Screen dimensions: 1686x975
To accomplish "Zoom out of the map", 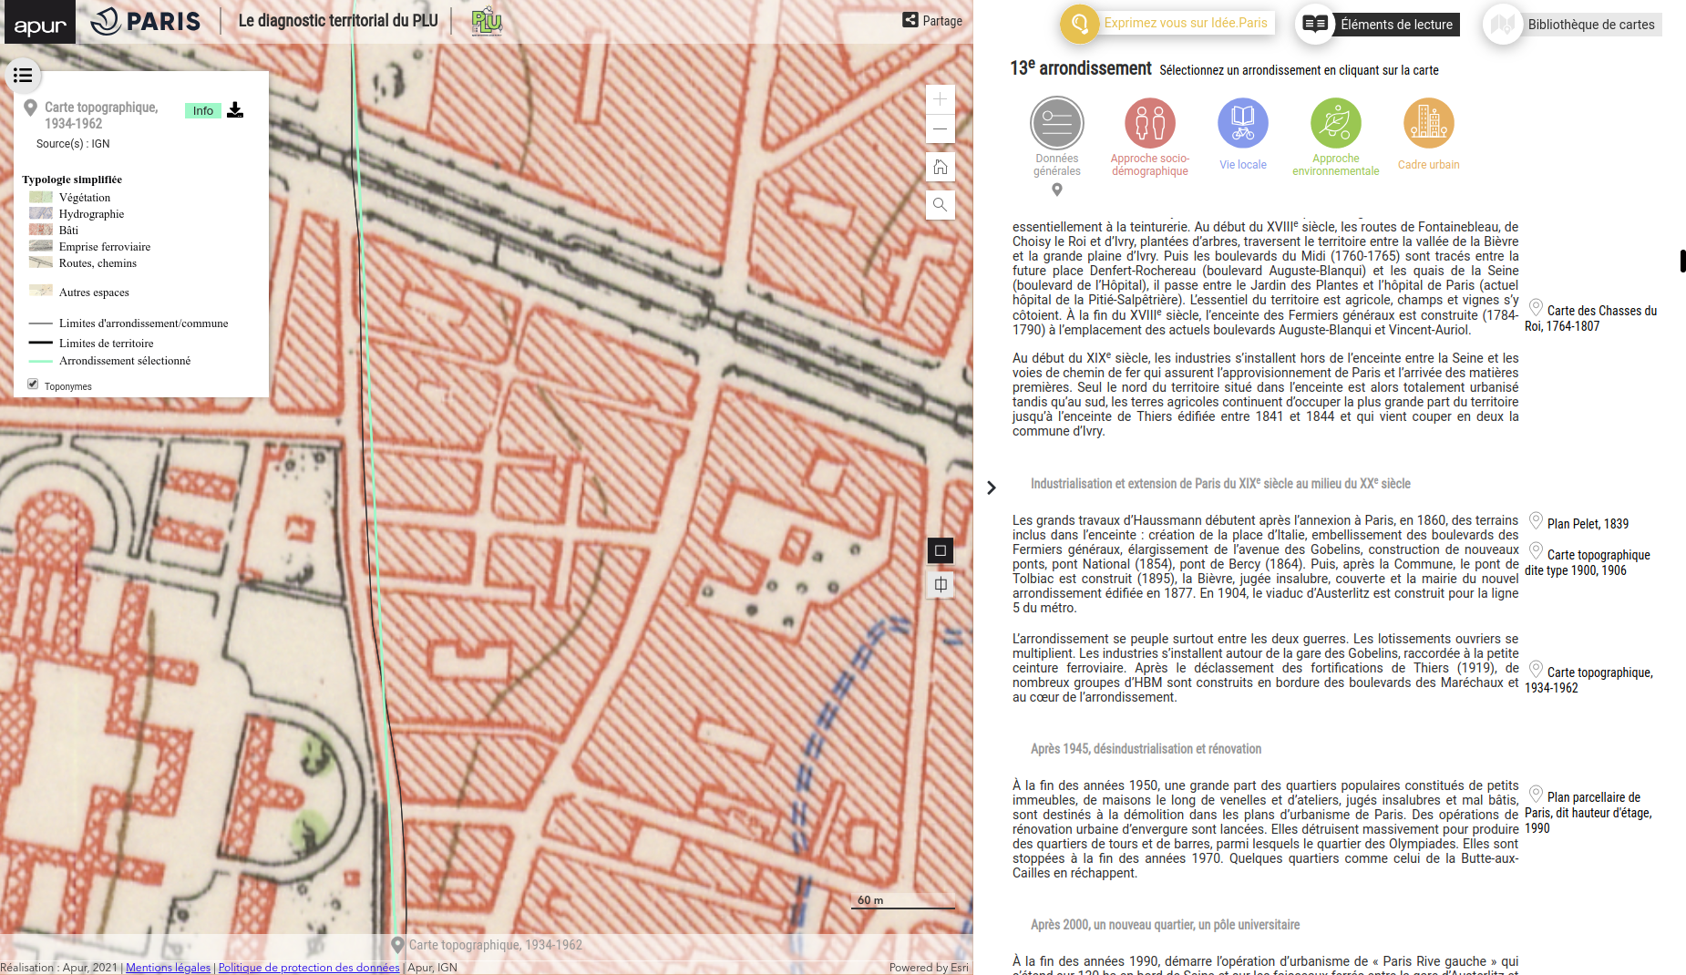I will pyautogui.click(x=940, y=128).
